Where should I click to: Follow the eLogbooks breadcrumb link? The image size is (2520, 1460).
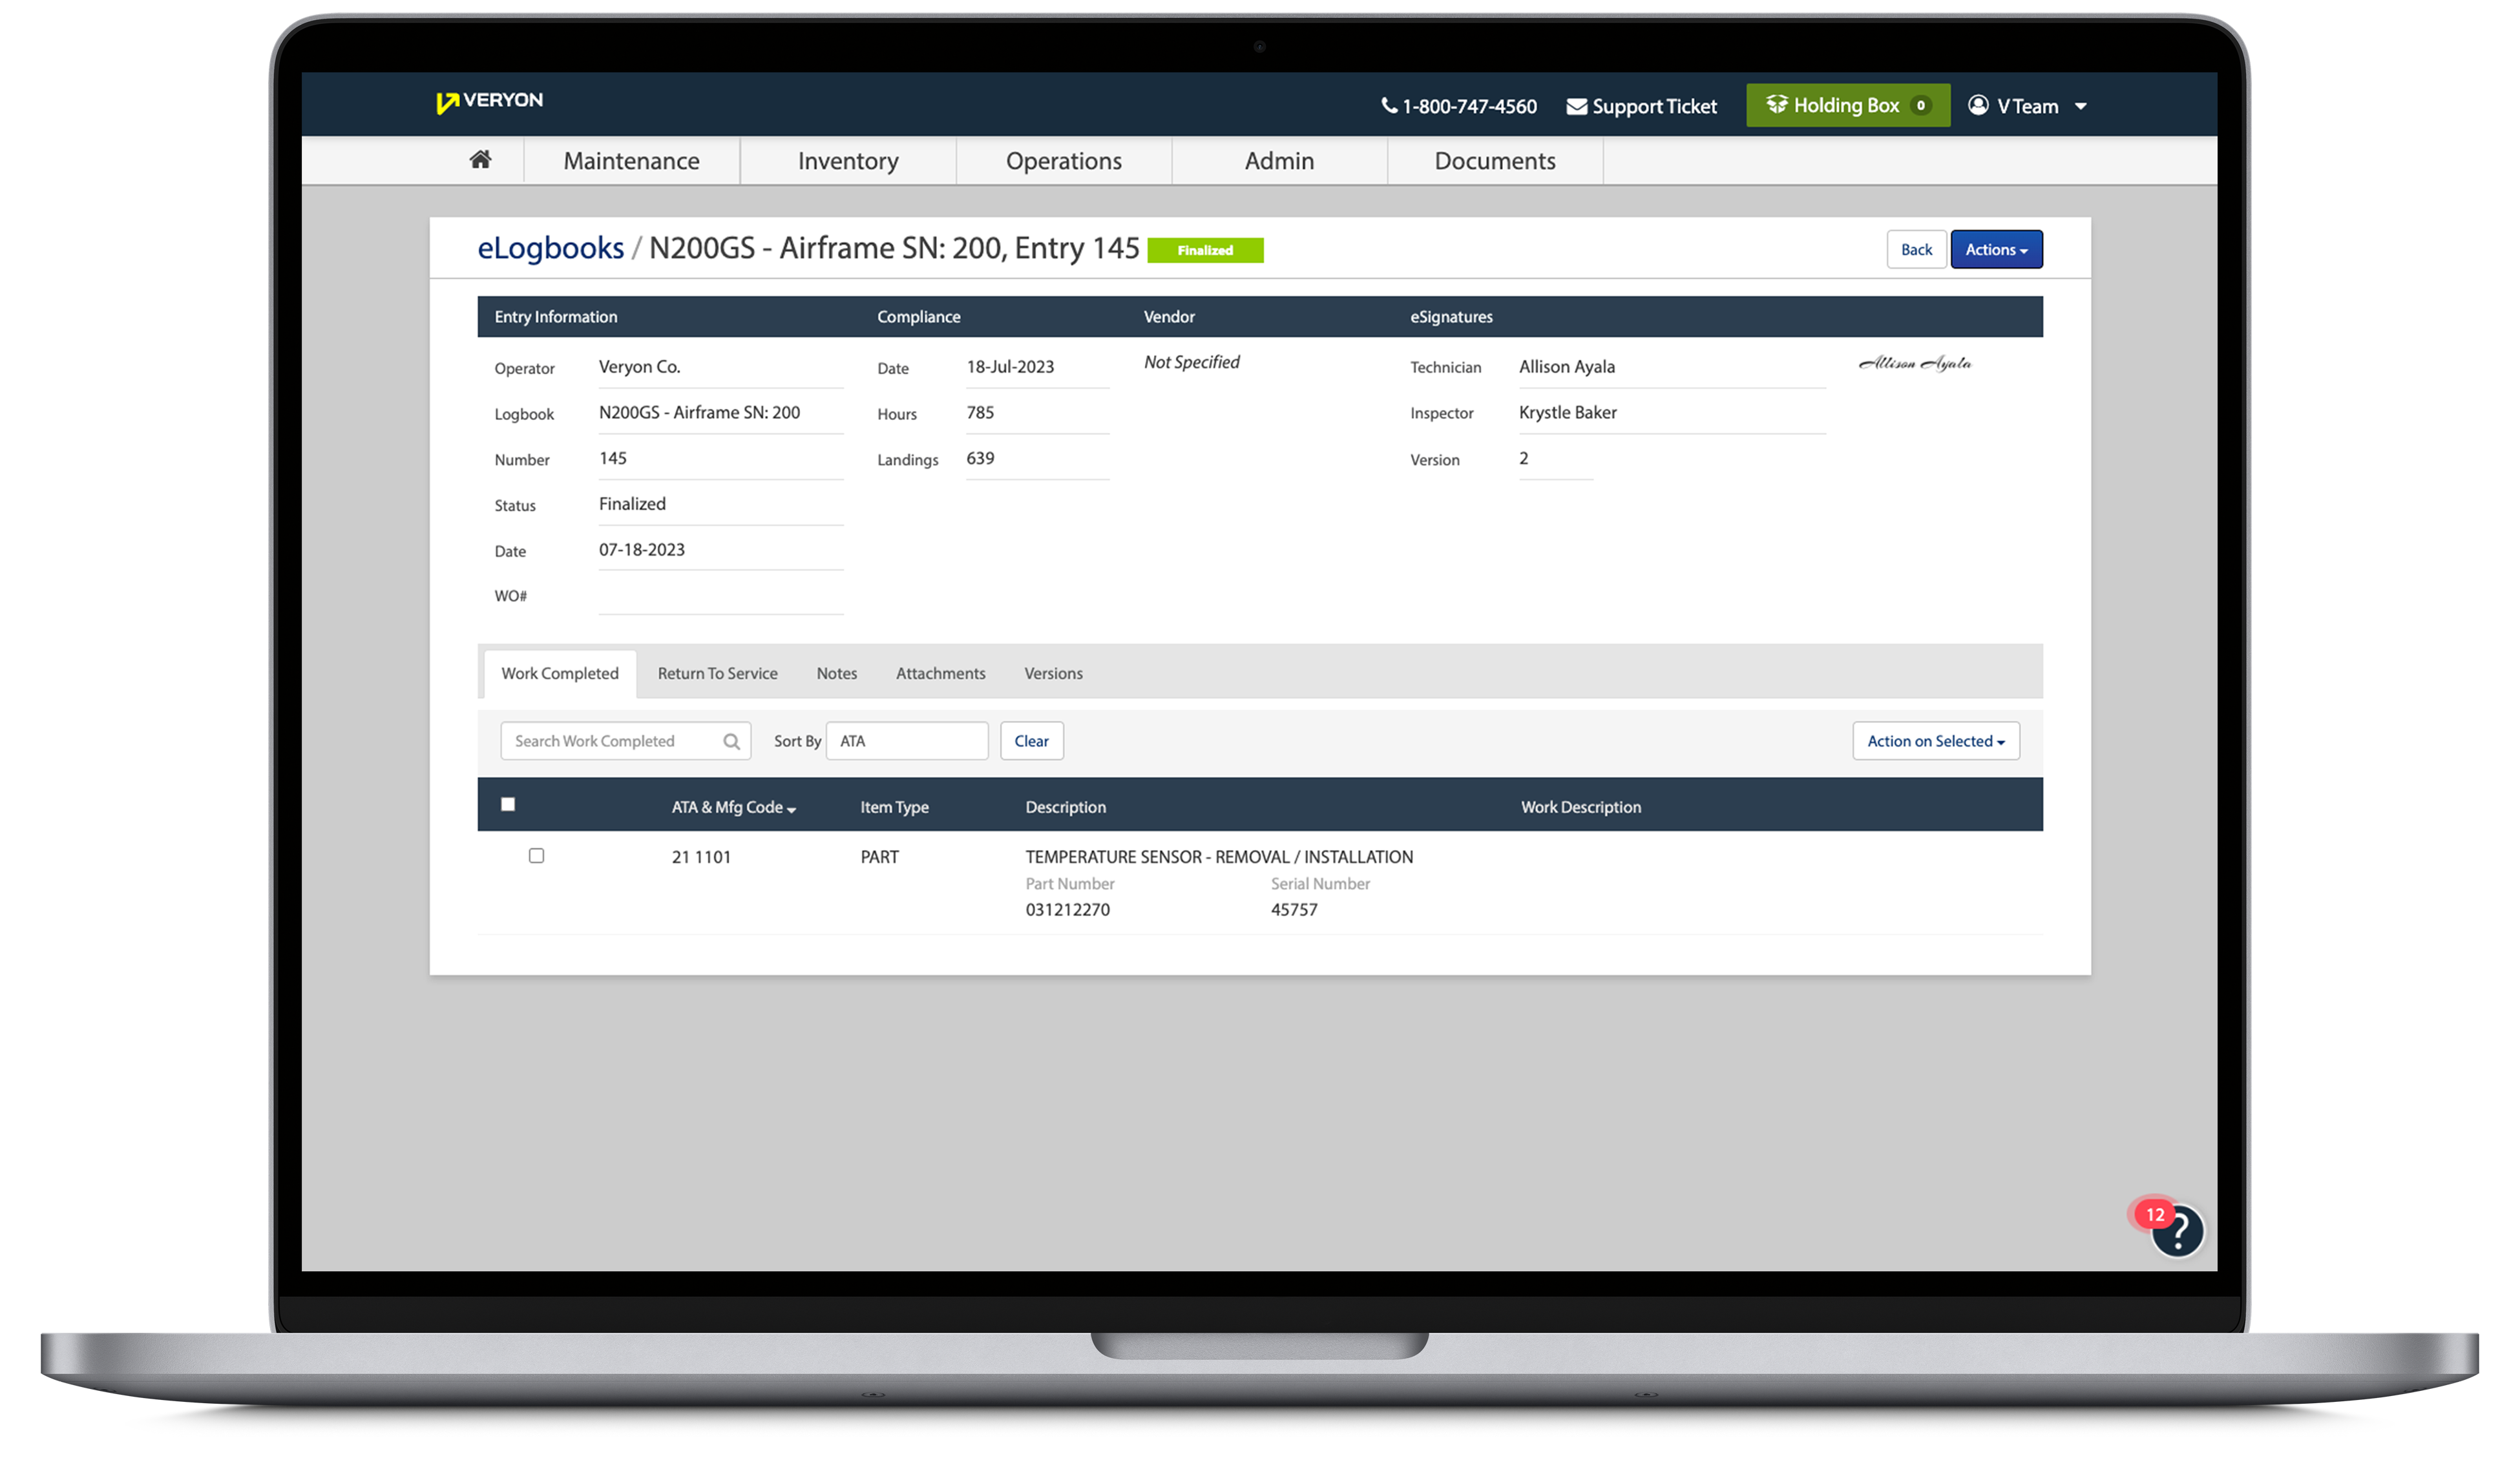(550, 248)
